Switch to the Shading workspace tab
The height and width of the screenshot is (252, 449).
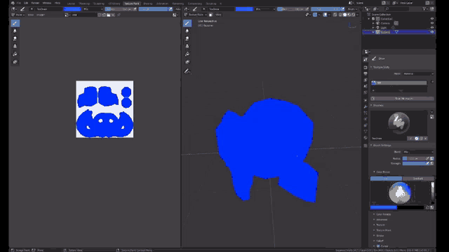point(147,3)
